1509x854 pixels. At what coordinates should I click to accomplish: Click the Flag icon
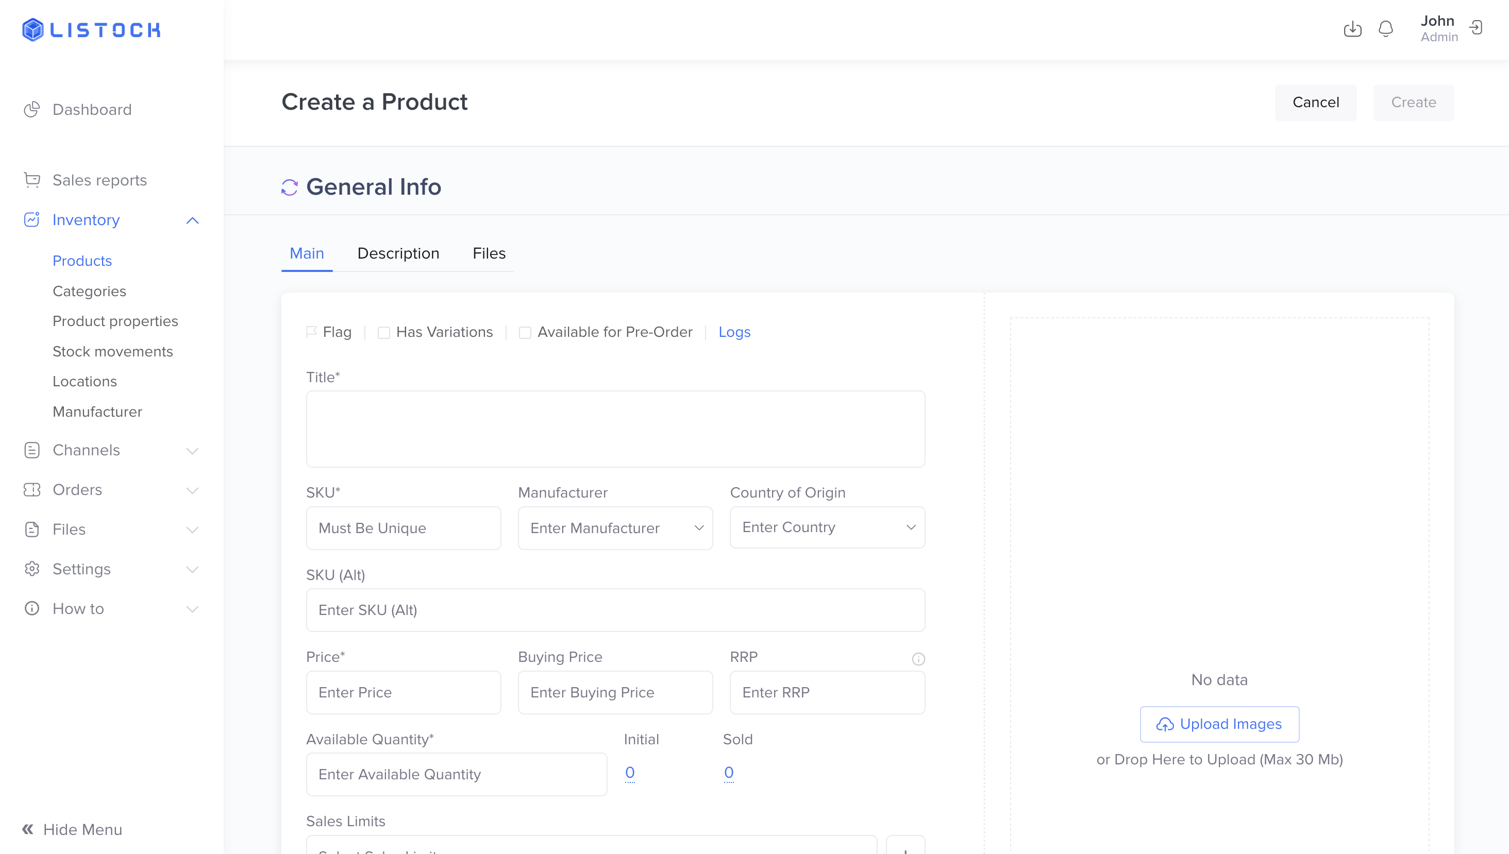click(x=311, y=332)
